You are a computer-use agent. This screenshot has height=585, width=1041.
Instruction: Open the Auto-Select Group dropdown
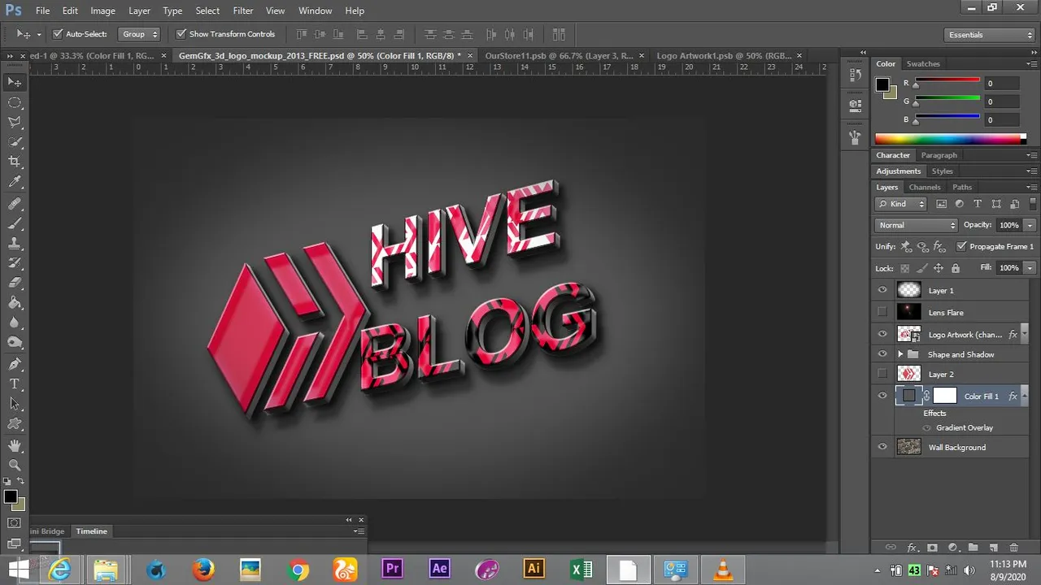(139, 34)
